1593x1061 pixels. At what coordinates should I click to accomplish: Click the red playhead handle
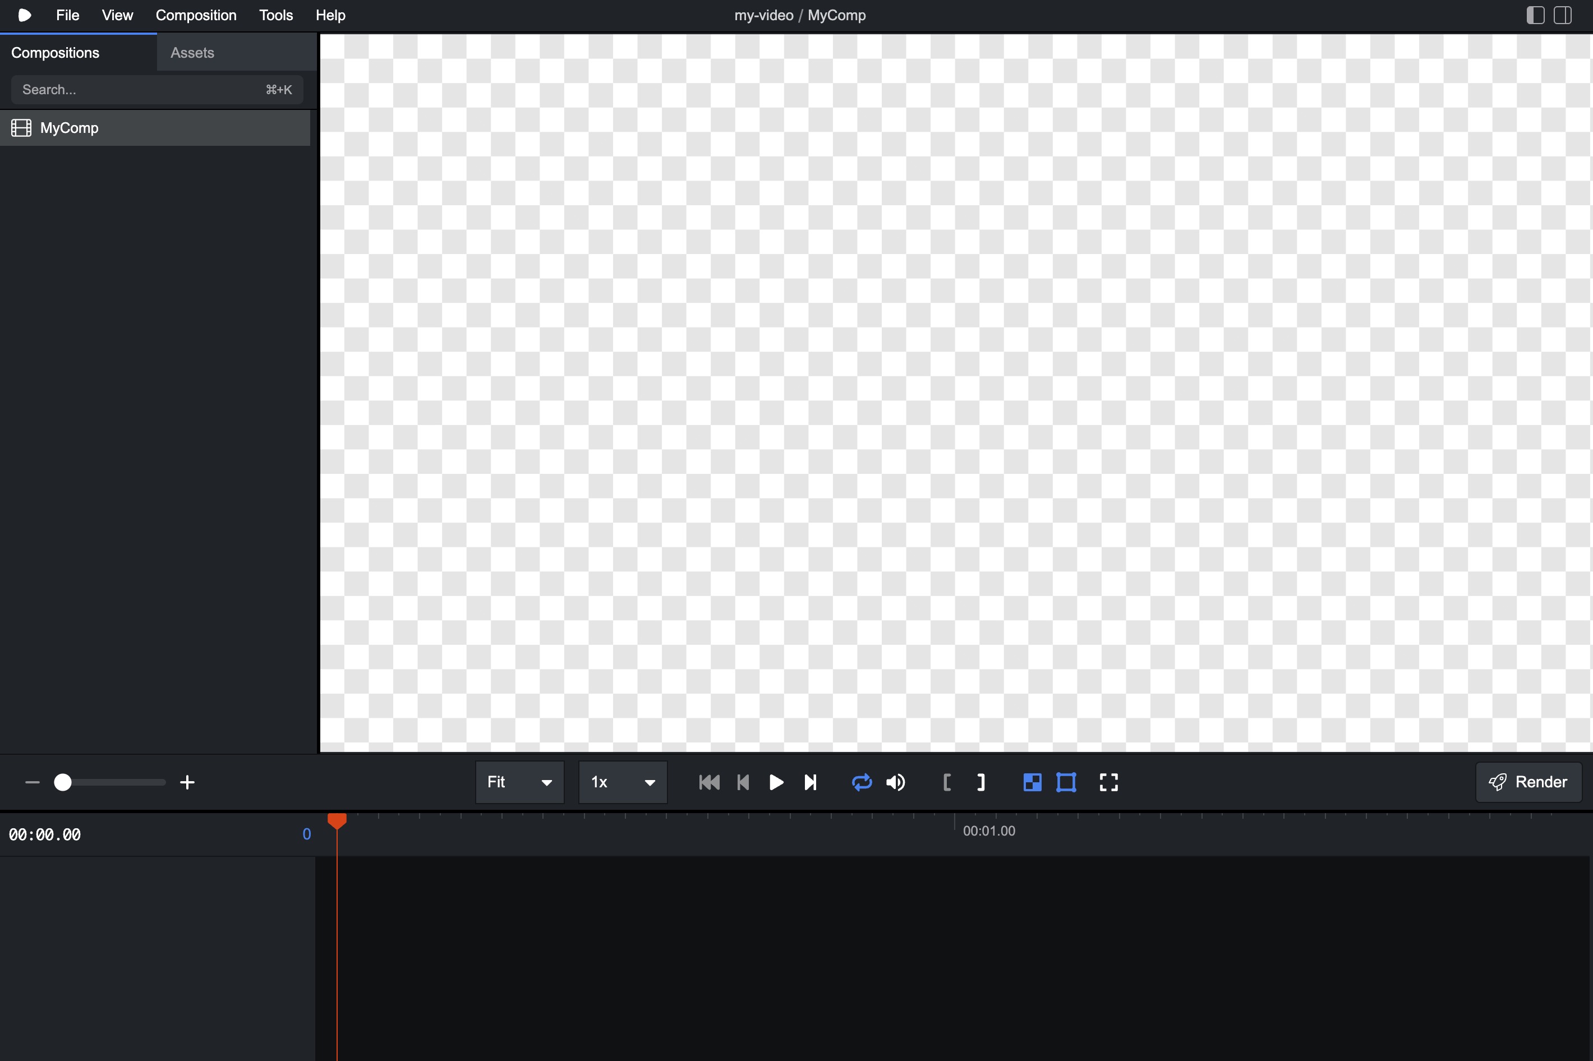[x=337, y=821]
